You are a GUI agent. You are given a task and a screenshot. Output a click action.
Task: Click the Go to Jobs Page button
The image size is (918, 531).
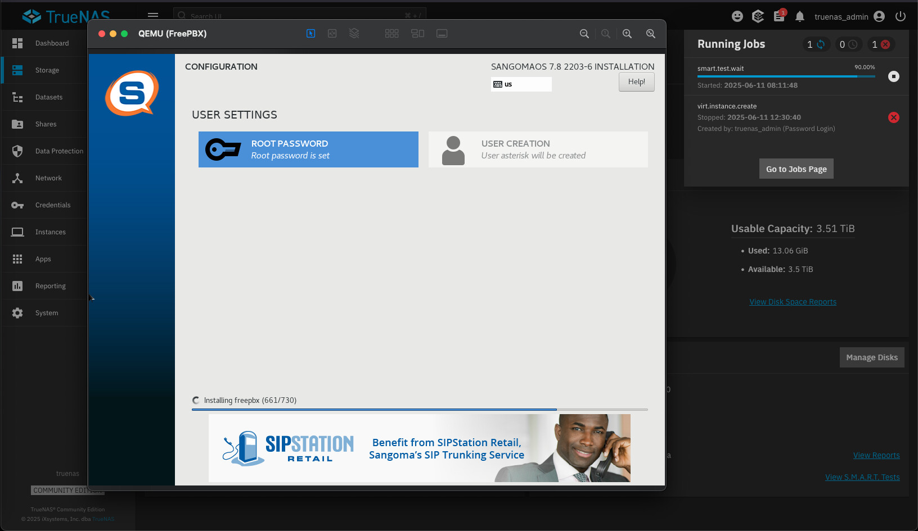click(x=796, y=169)
